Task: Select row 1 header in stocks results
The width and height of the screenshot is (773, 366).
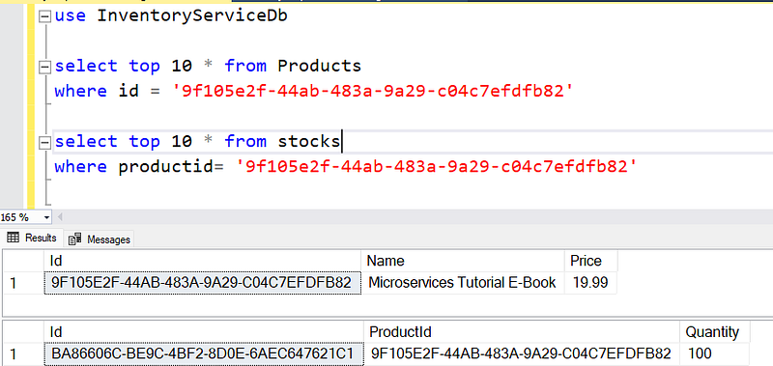Action: coord(23,353)
